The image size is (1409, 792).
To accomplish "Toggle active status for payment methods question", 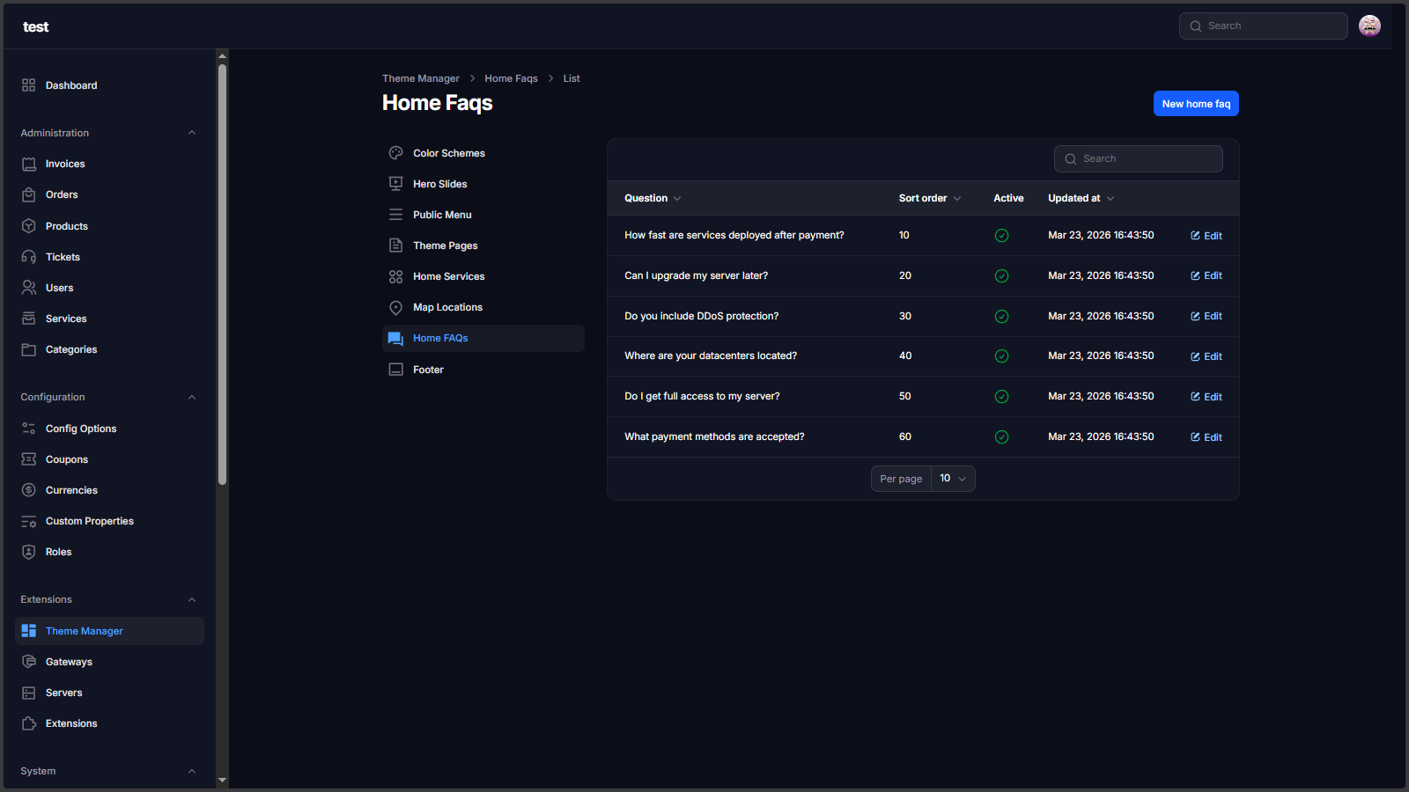I will pyautogui.click(x=1001, y=437).
